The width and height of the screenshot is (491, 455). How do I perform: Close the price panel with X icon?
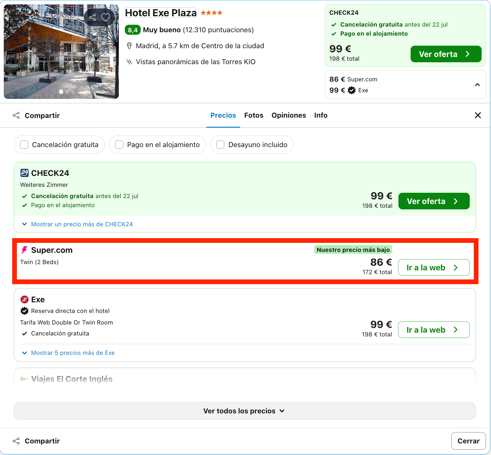[478, 115]
